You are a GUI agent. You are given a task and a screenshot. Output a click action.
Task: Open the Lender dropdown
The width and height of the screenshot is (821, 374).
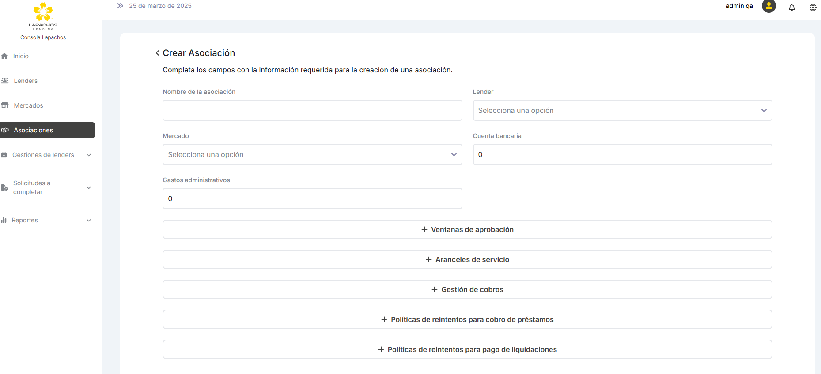point(622,110)
